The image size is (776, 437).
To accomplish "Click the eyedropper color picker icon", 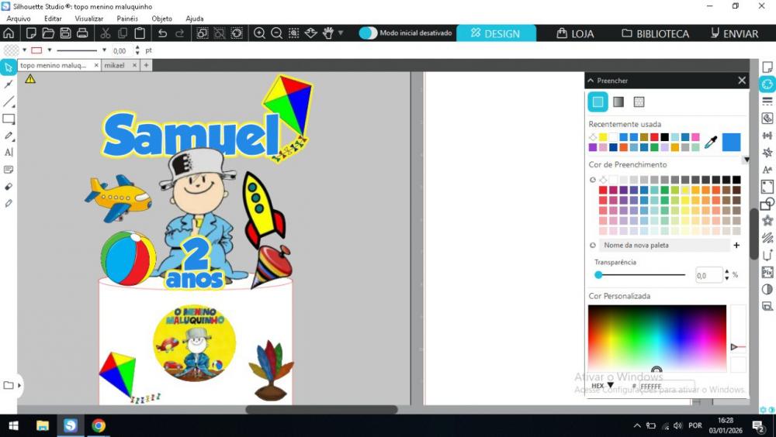I will pos(710,143).
